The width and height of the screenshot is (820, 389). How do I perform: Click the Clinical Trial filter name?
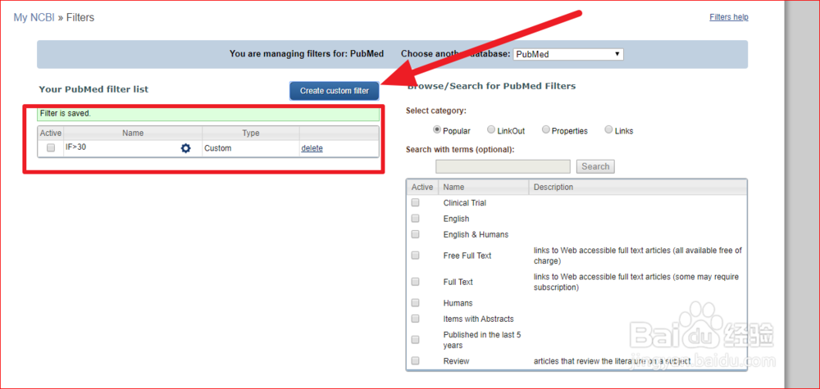coord(465,202)
